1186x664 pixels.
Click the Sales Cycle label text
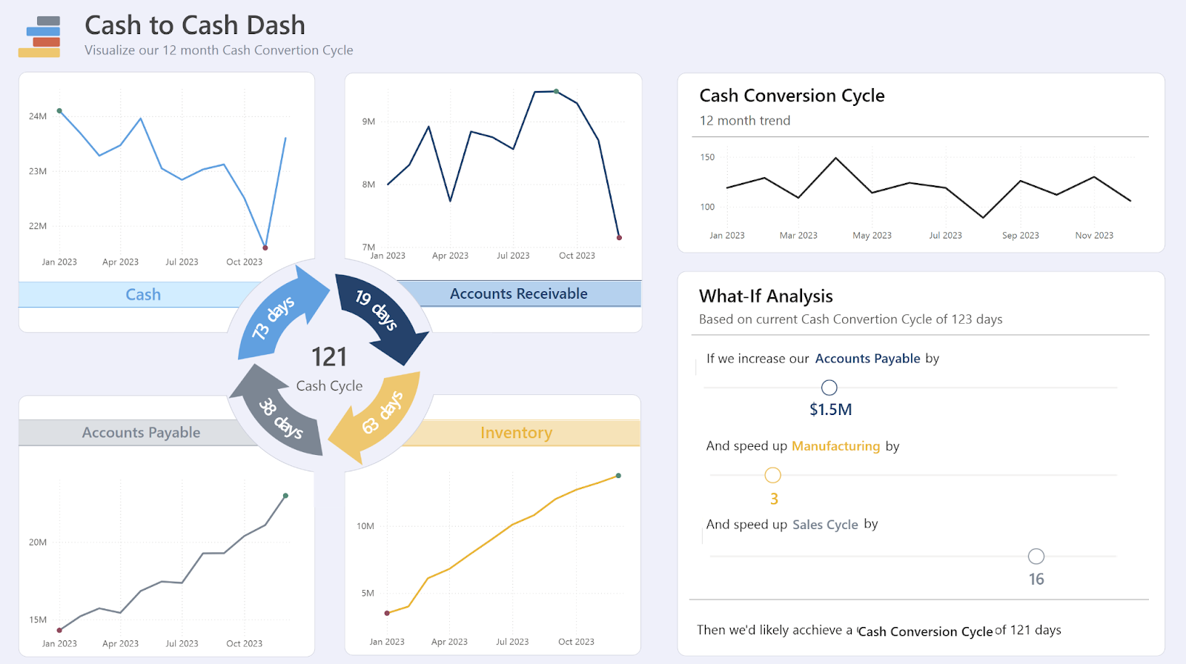tap(825, 524)
